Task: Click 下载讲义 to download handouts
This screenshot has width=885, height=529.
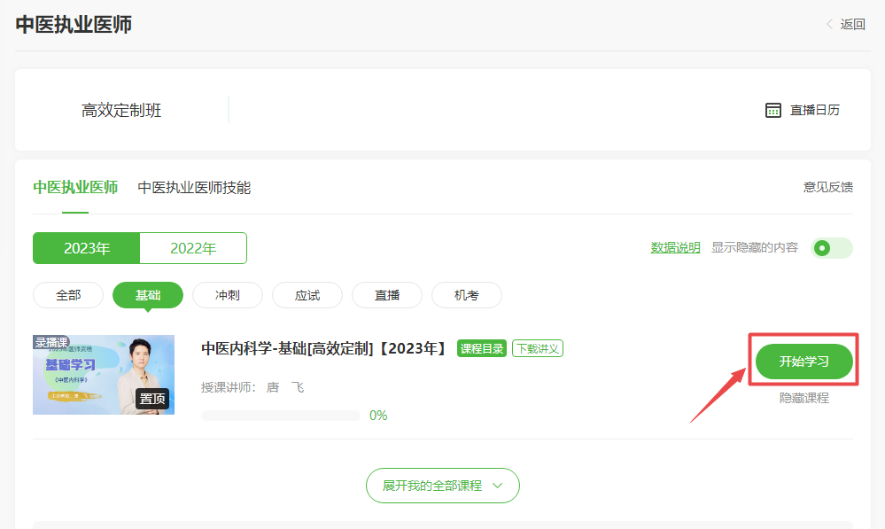Action: pos(538,348)
